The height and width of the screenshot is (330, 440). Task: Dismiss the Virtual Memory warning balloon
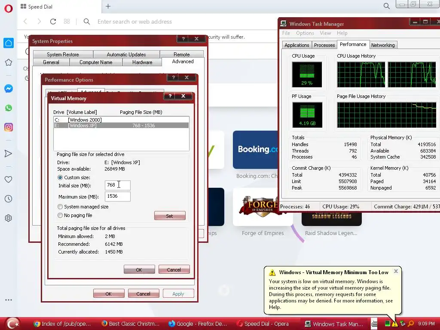(396, 272)
